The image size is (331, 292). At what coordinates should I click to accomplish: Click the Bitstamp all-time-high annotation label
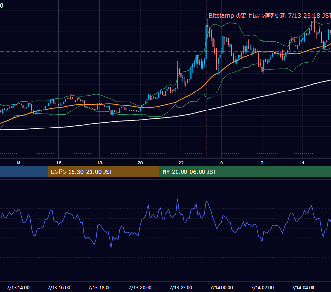click(270, 16)
